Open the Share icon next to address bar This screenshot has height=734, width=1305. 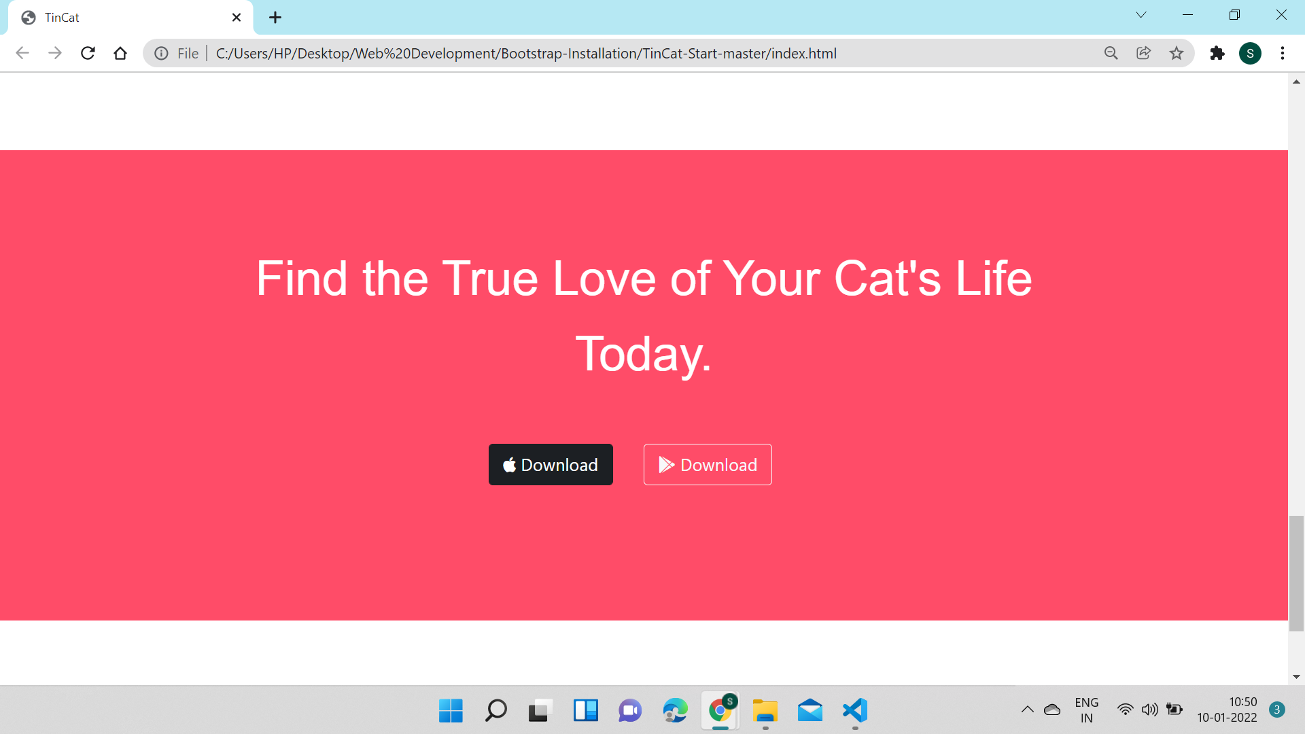tap(1144, 53)
